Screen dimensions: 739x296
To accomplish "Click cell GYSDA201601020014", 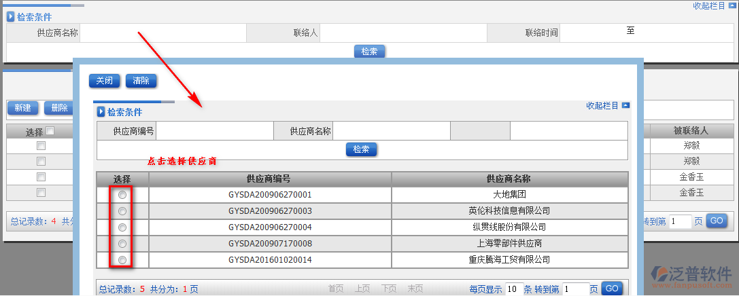I will click(270, 260).
